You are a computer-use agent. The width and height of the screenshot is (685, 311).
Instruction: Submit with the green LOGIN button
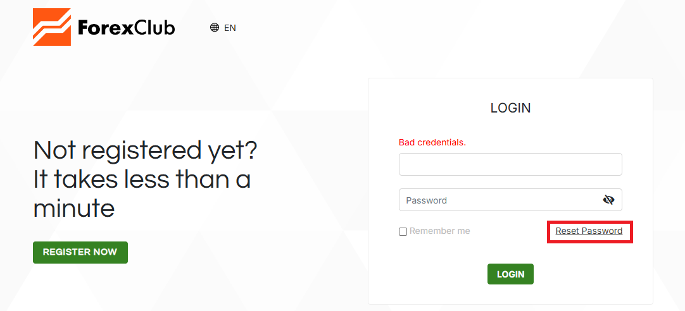point(510,274)
